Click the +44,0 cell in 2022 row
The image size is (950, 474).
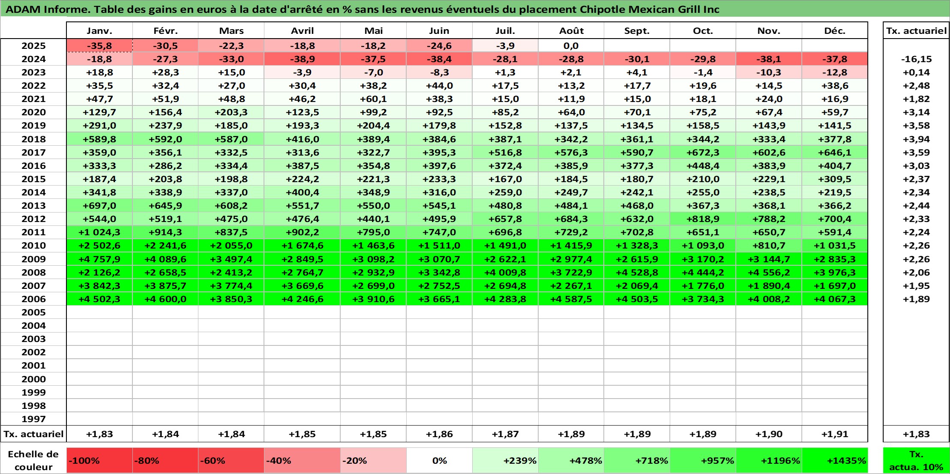[439, 86]
